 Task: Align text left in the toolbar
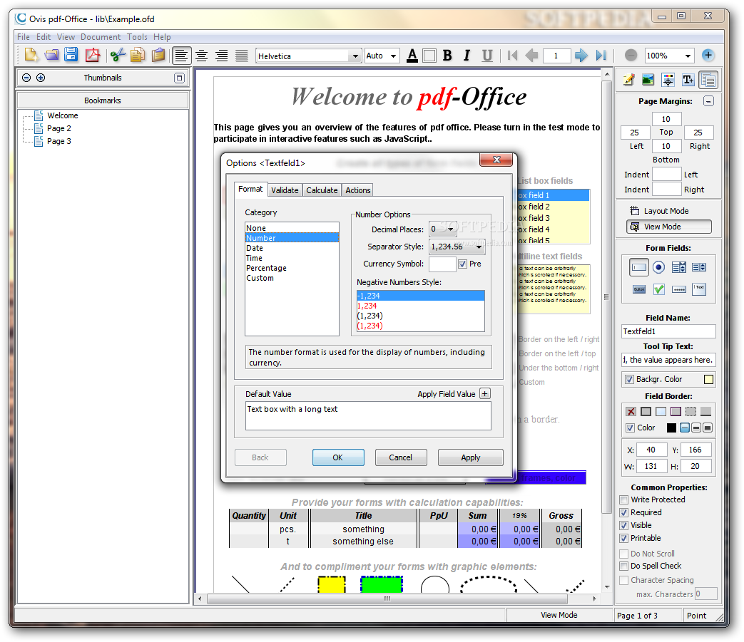(181, 56)
